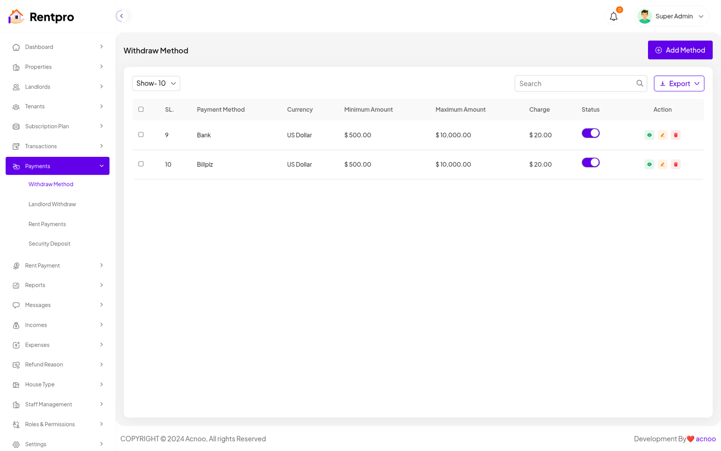
Task: Focus the Search input field
Action: click(x=575, y=84)
